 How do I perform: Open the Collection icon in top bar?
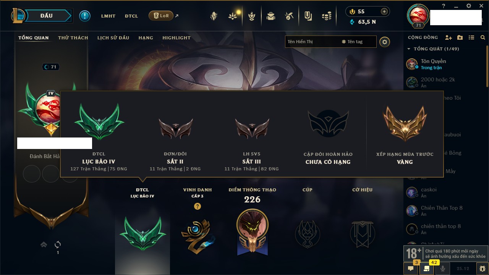point(271,16)
